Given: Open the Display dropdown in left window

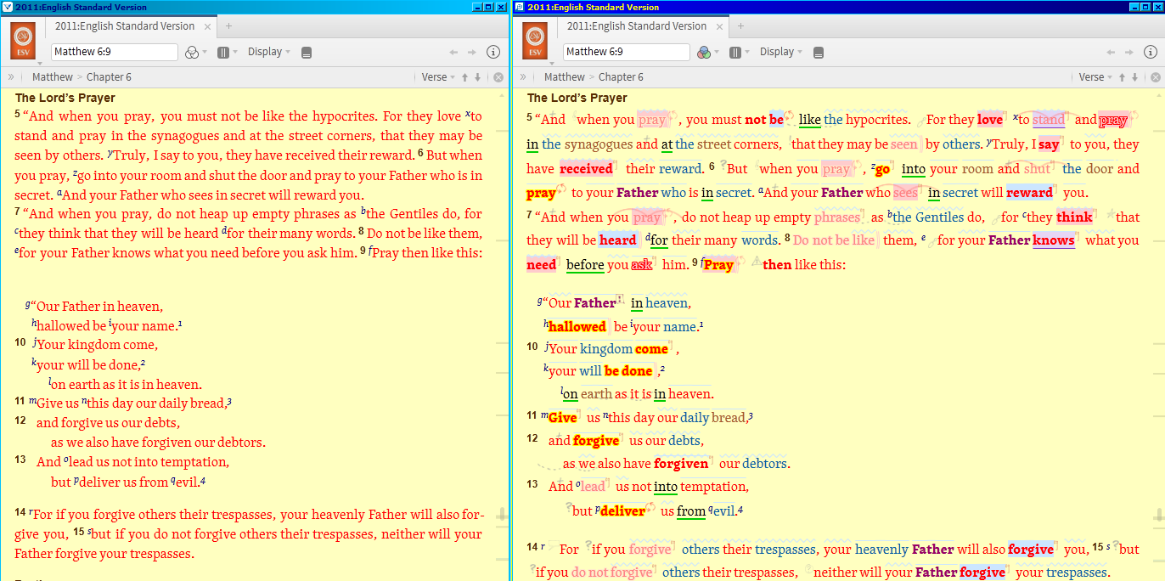Looking at the screenshot, I should (x=268, y=52).
